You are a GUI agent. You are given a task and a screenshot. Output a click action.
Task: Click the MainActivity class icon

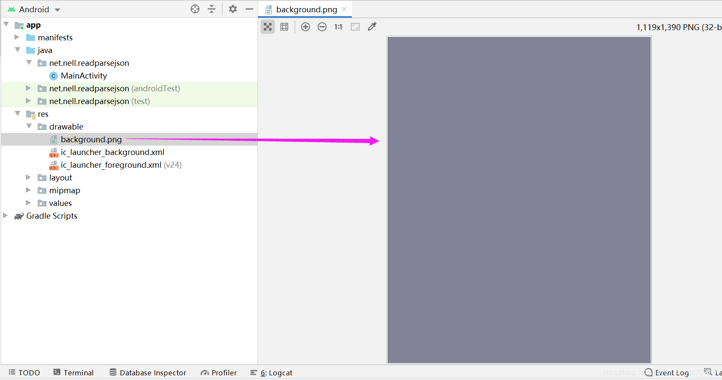click(x=54, y=76)
